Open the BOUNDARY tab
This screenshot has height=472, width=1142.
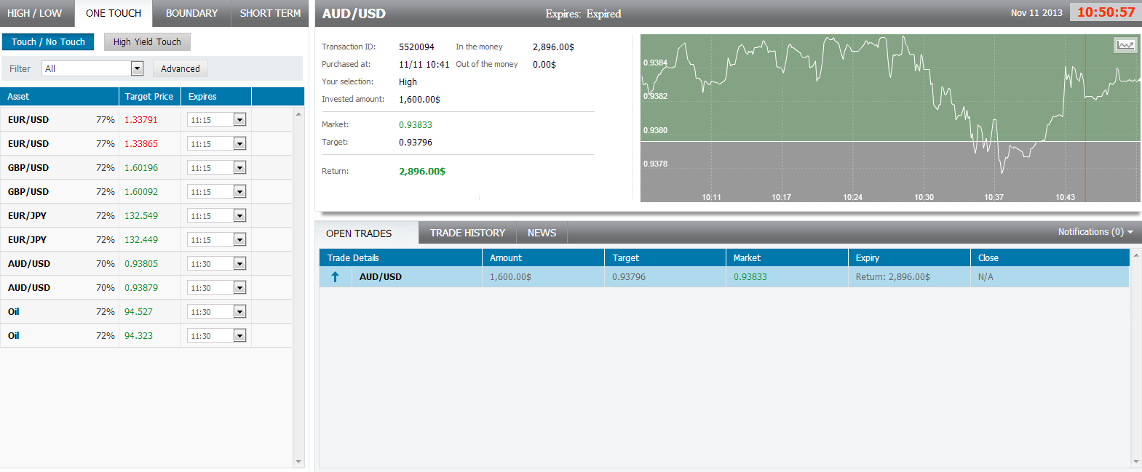coord(191,13)
